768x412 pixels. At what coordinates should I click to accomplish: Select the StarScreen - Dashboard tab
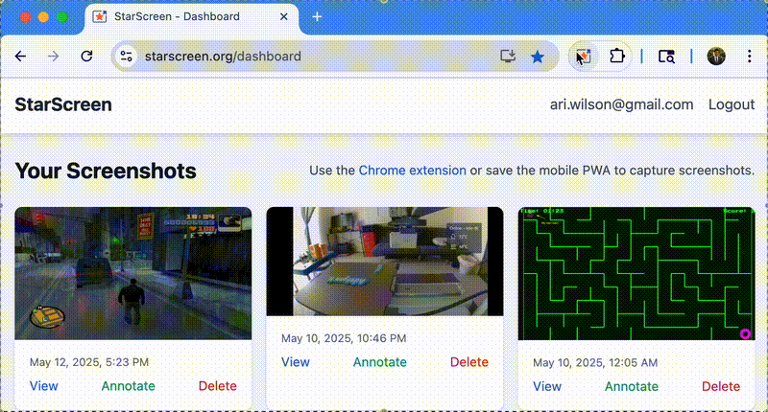tap(191, 17)
